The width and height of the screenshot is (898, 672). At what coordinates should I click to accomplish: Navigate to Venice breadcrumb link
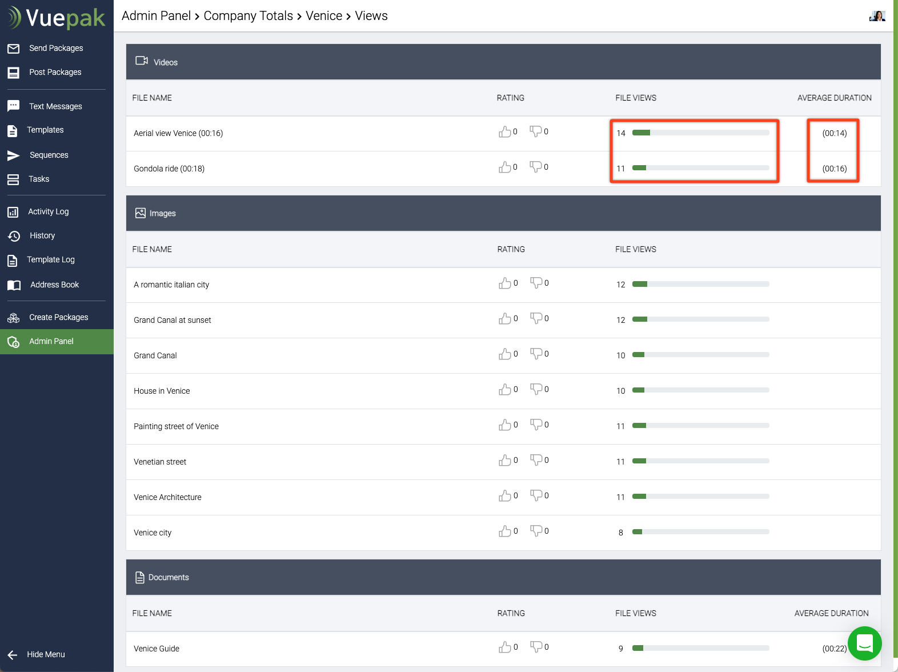(x=323, y=16)
